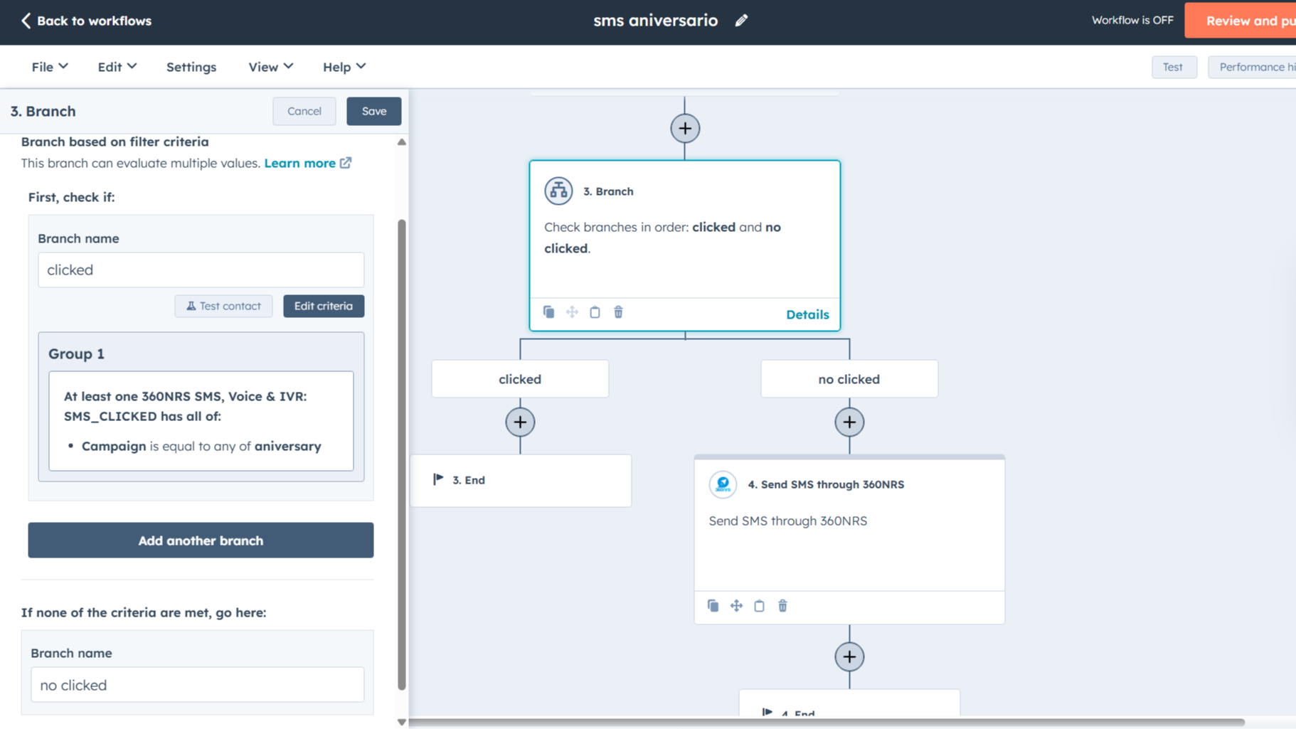
Task: Open the View dropdown menu
Action: (270, 67)
